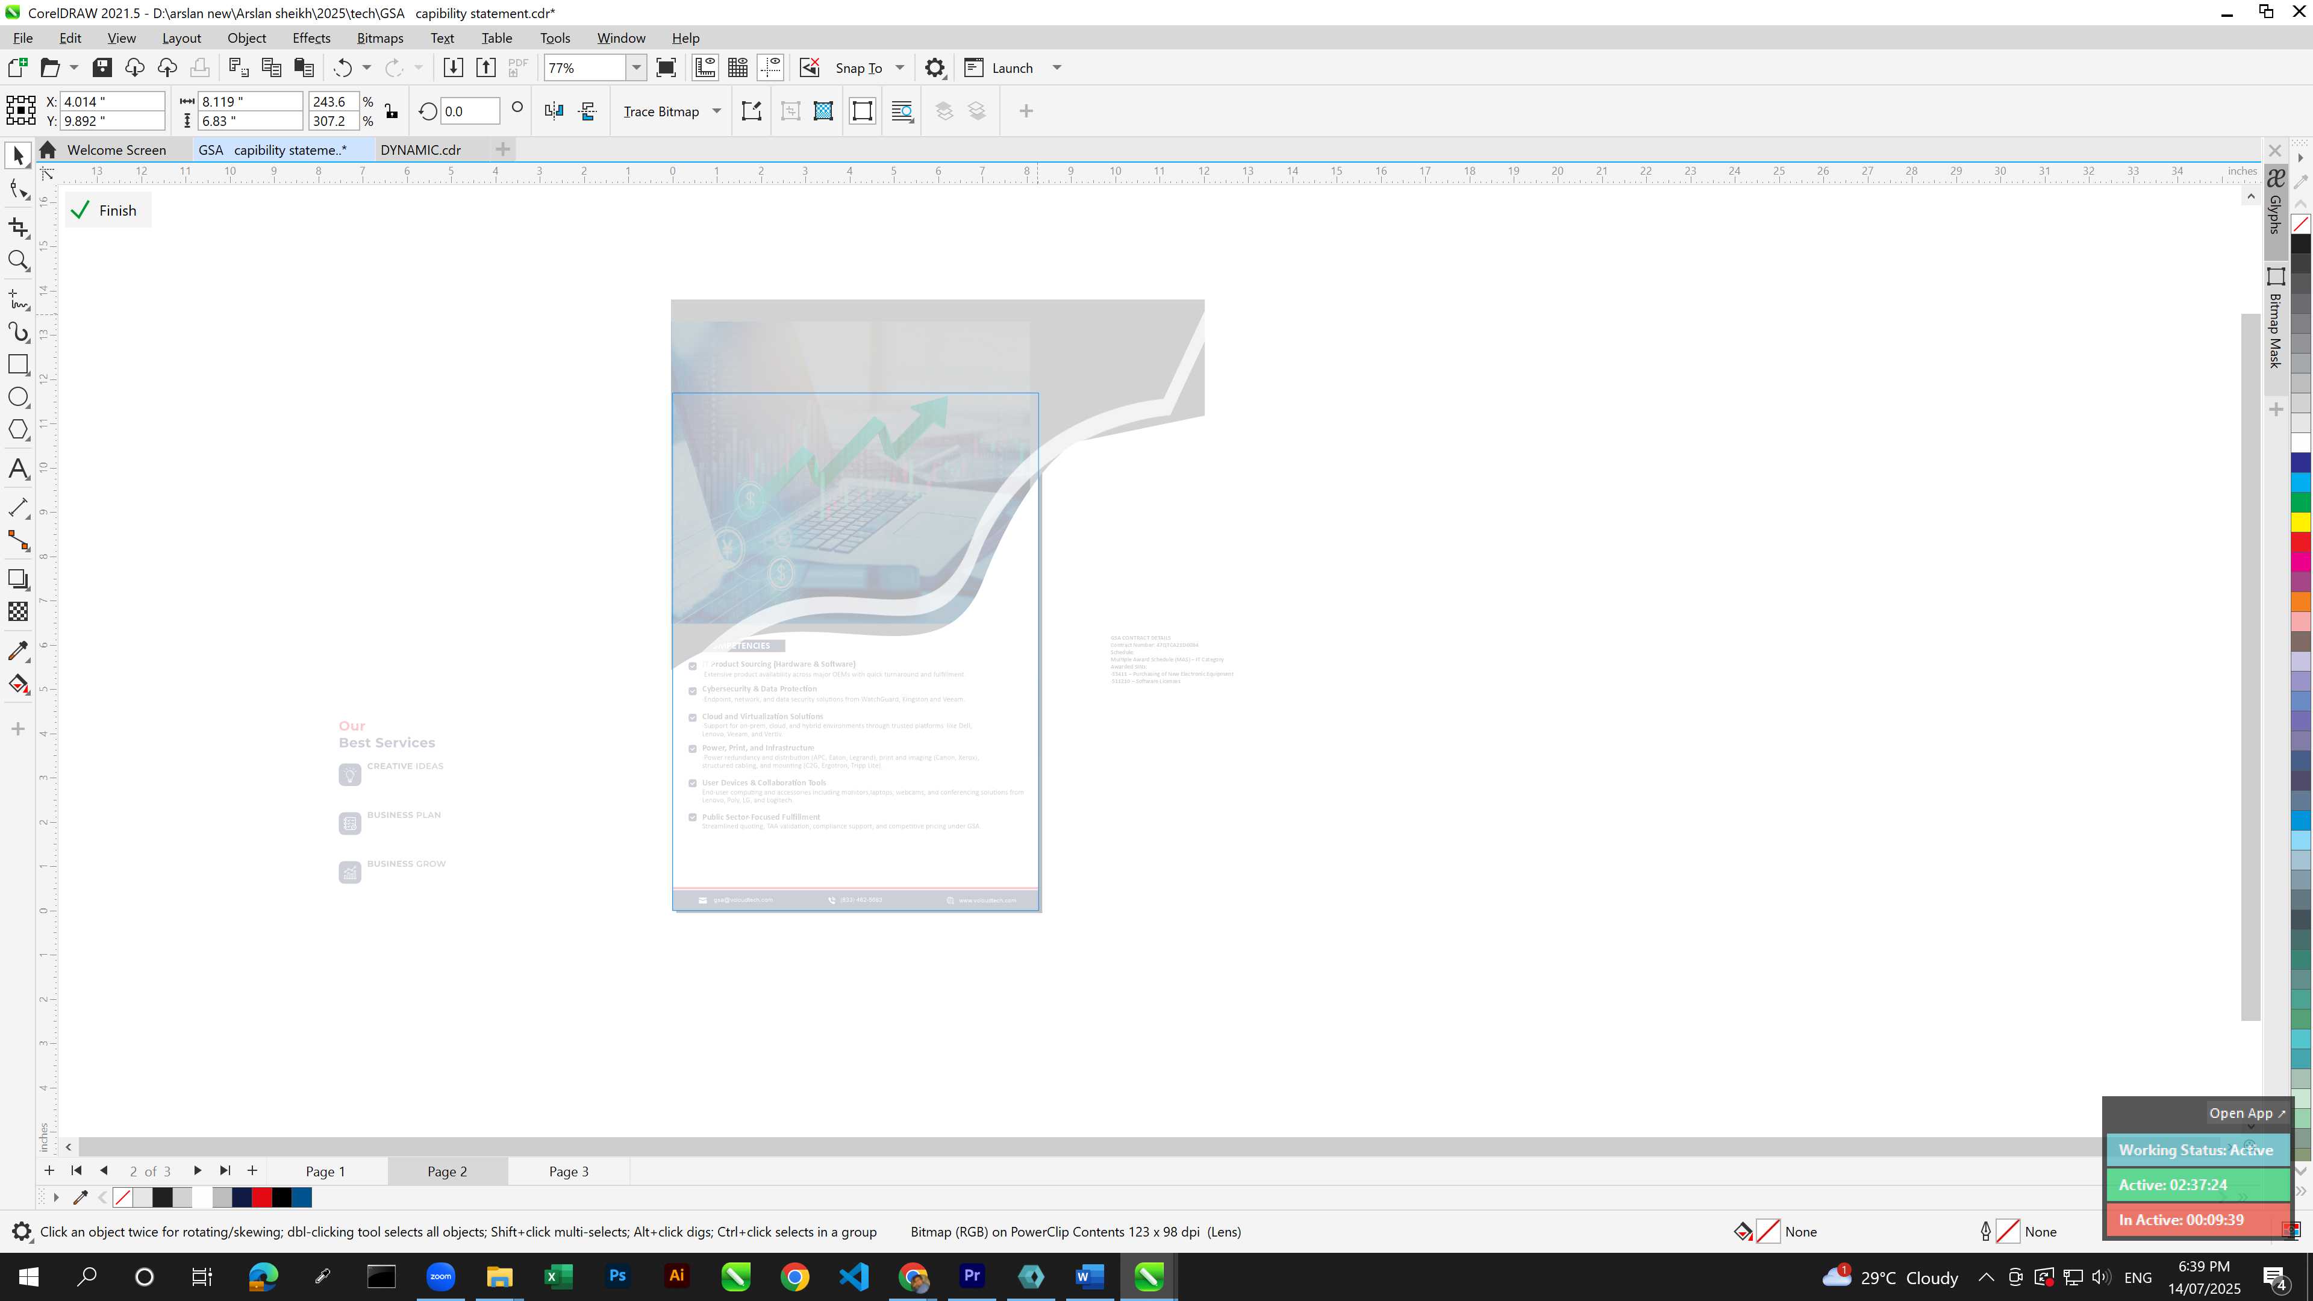Expand the Trace Bitmap dropdown
The height and width of the screenshot is (1301, 2313).
pos(717,110)
